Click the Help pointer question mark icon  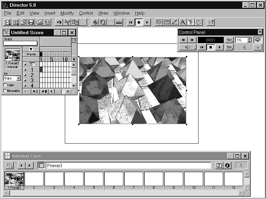[x=210, y=22]
